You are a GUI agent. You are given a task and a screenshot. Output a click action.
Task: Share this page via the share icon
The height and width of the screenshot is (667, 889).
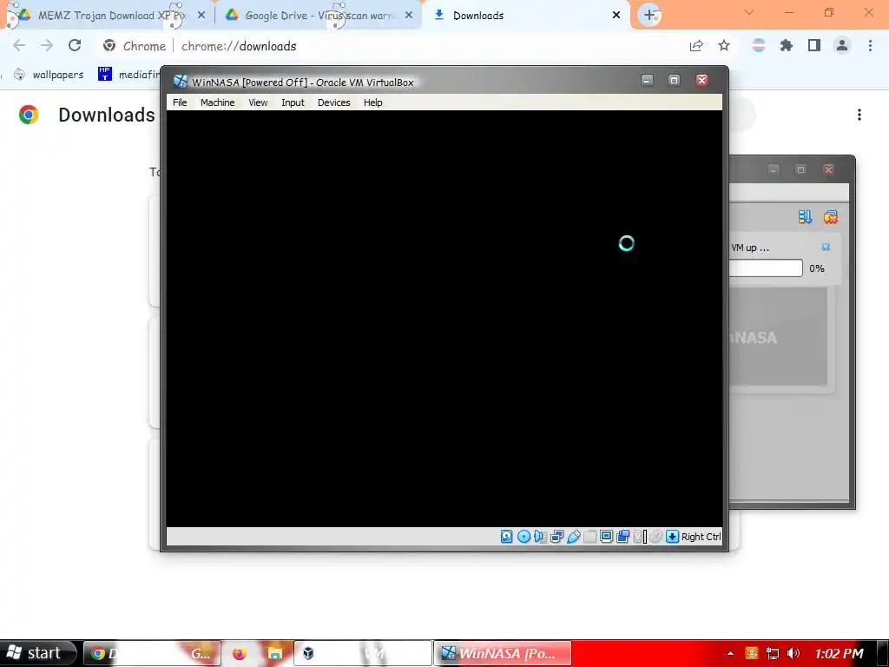click(x=696, y=45)
